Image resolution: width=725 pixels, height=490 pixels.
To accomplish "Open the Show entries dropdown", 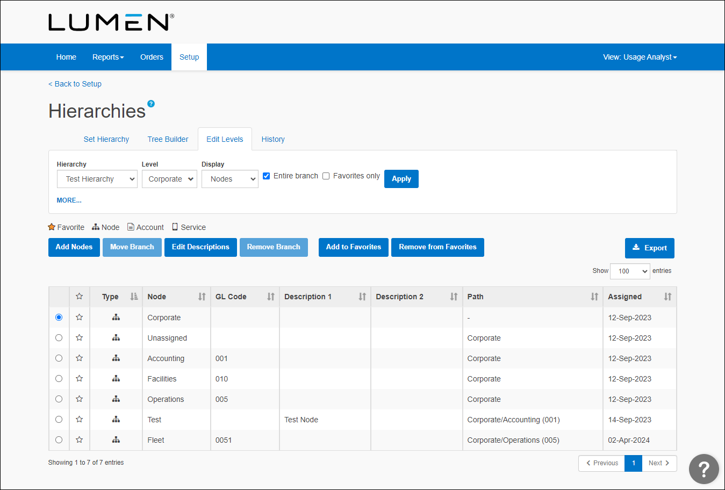I will (630, 271).
